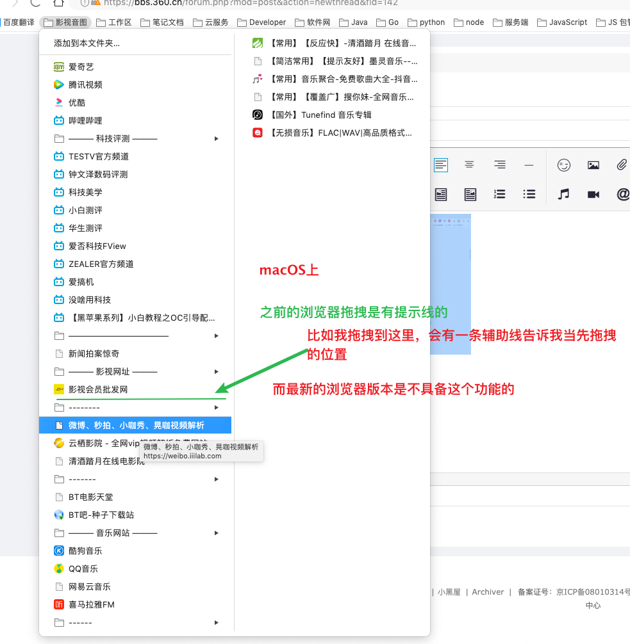Open the Developer bookmarks folder

click(x=261, y=22)
